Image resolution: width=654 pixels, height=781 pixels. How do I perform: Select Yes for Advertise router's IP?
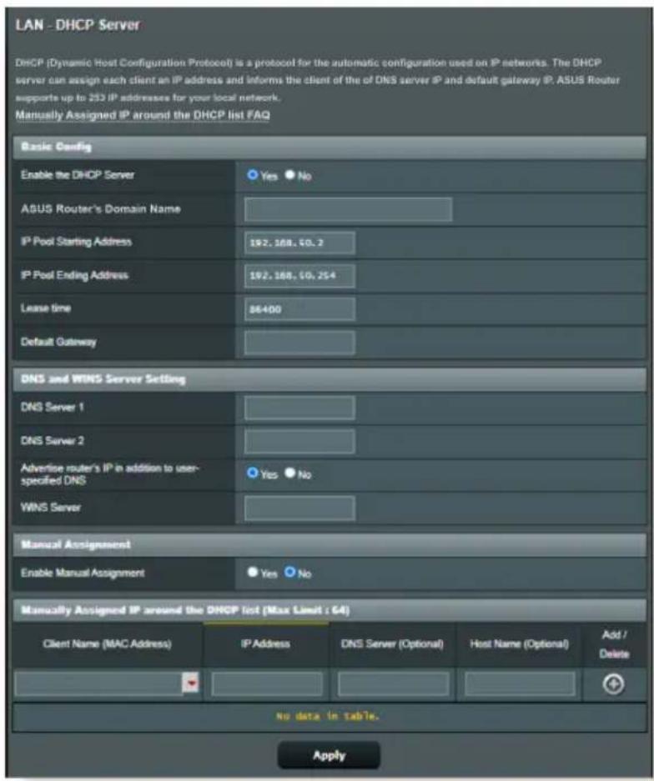tap(253, 473)
